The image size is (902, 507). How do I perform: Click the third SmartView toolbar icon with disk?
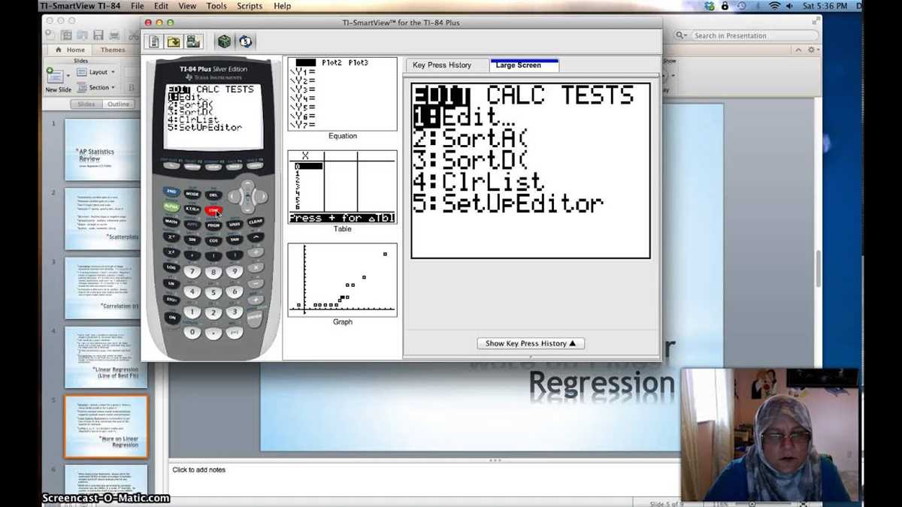[x=193, y=41]
